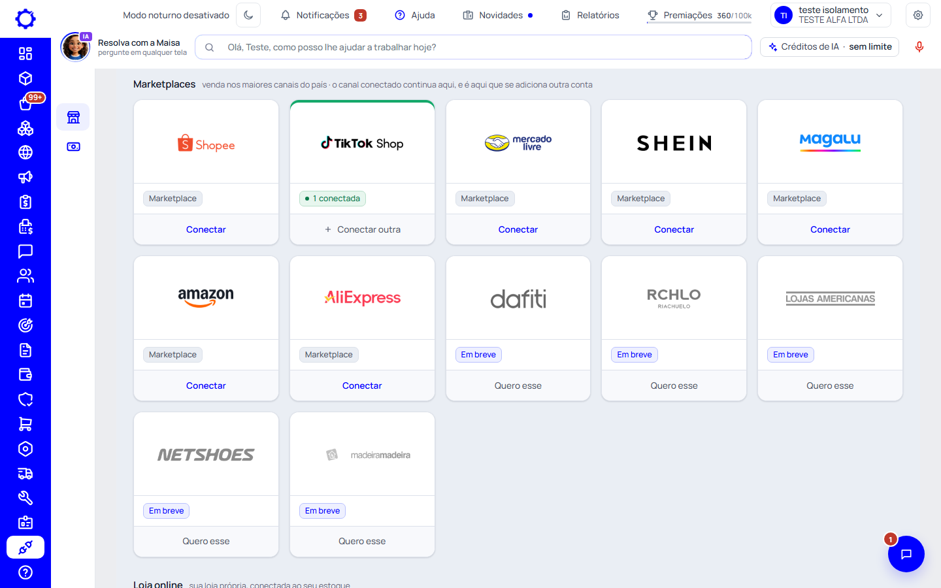This screenshot has height=588, width=941.
Task: Open the Ajuda menu item
Action: [415, 15]
